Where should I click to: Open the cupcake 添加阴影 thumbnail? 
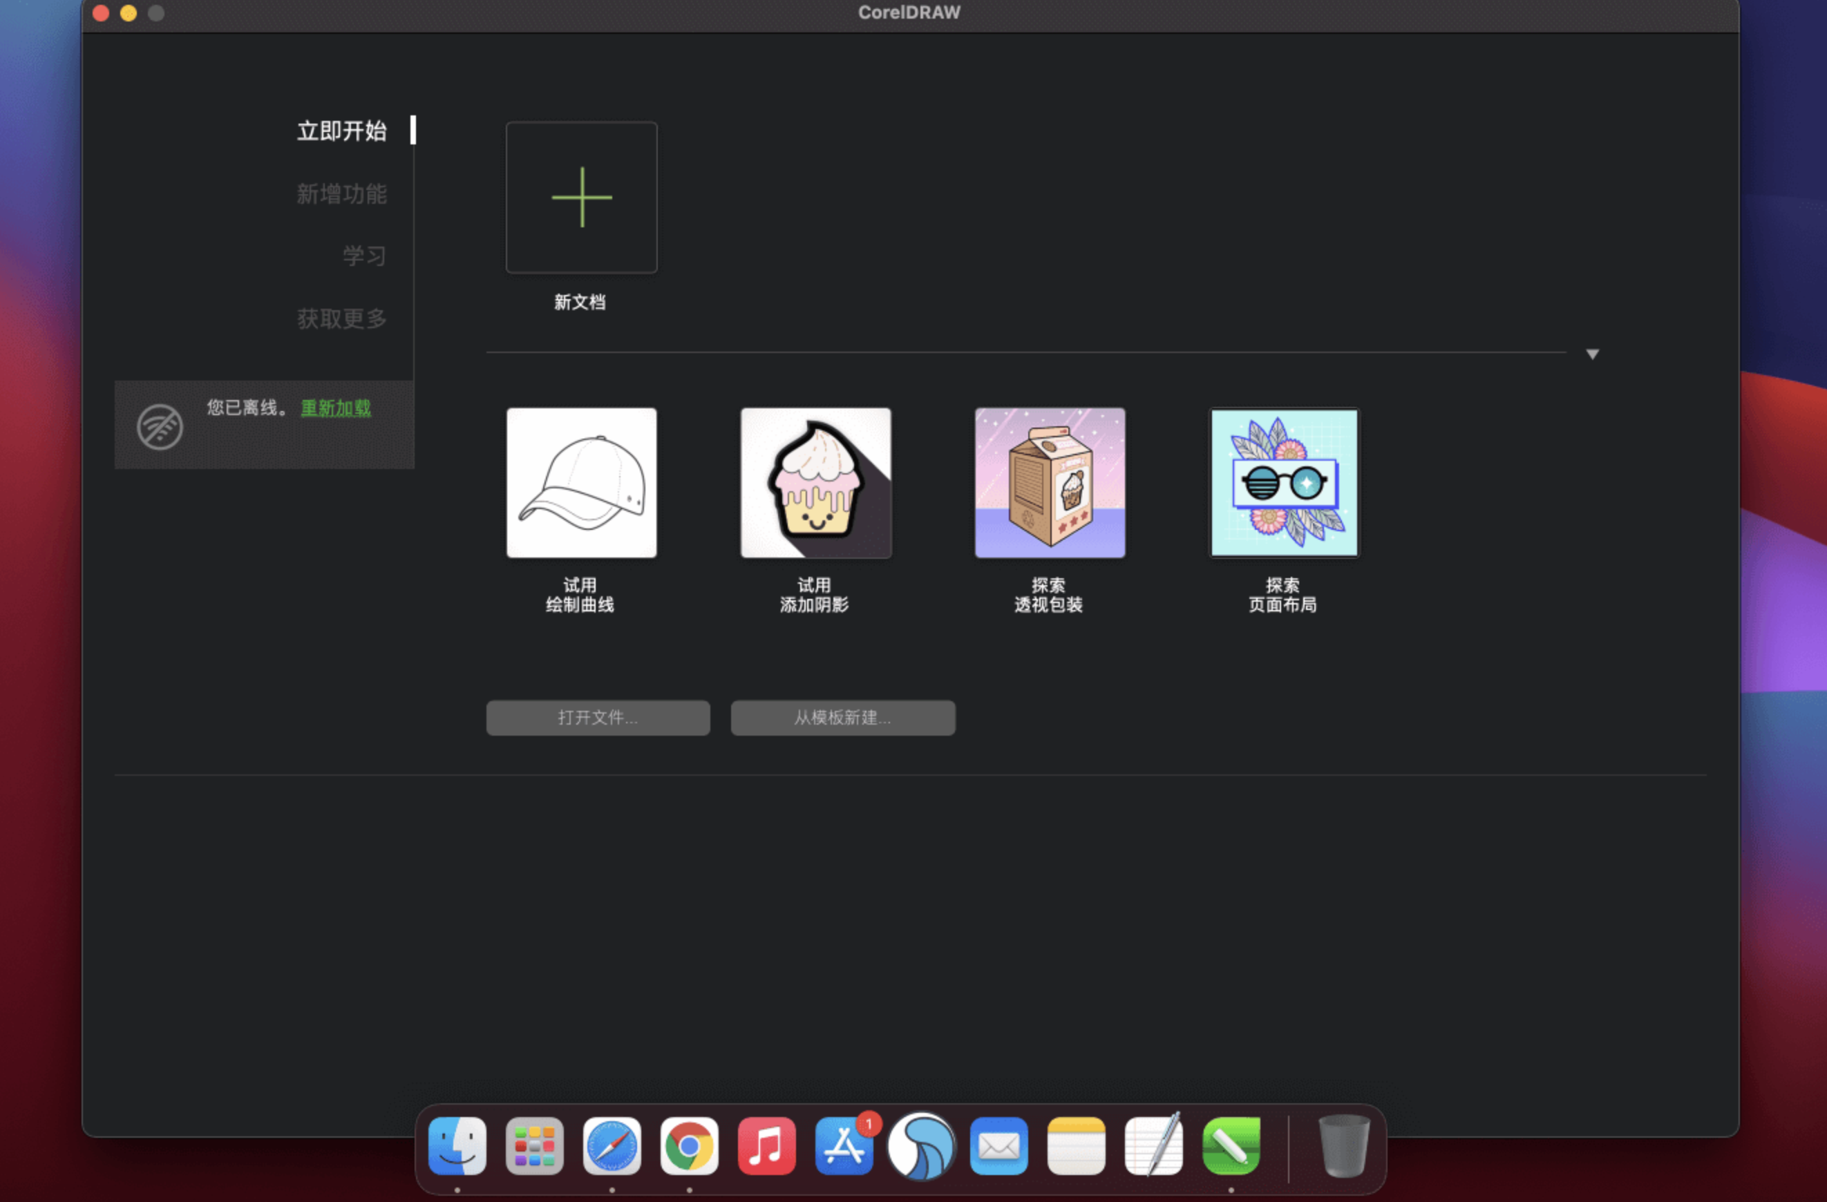click(815, 482)
